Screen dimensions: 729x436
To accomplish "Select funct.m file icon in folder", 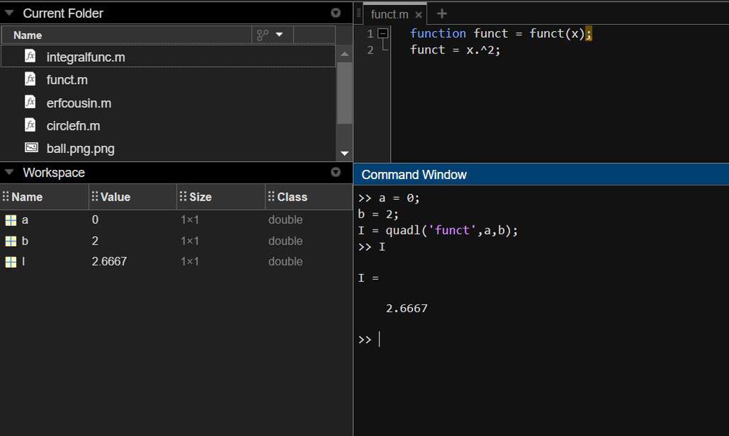I will pos(30,79).
